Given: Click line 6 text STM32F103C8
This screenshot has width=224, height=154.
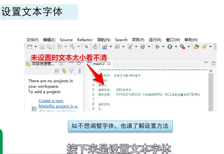Looking at the screenshot, I should click(128, 94).
